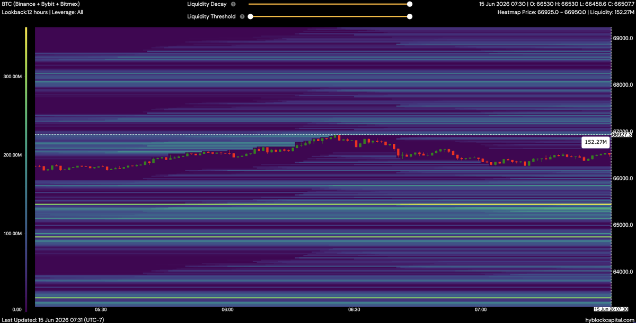
Task: Click the Lookback:12 hours | Leverage: All text
Action: [43, 12]
